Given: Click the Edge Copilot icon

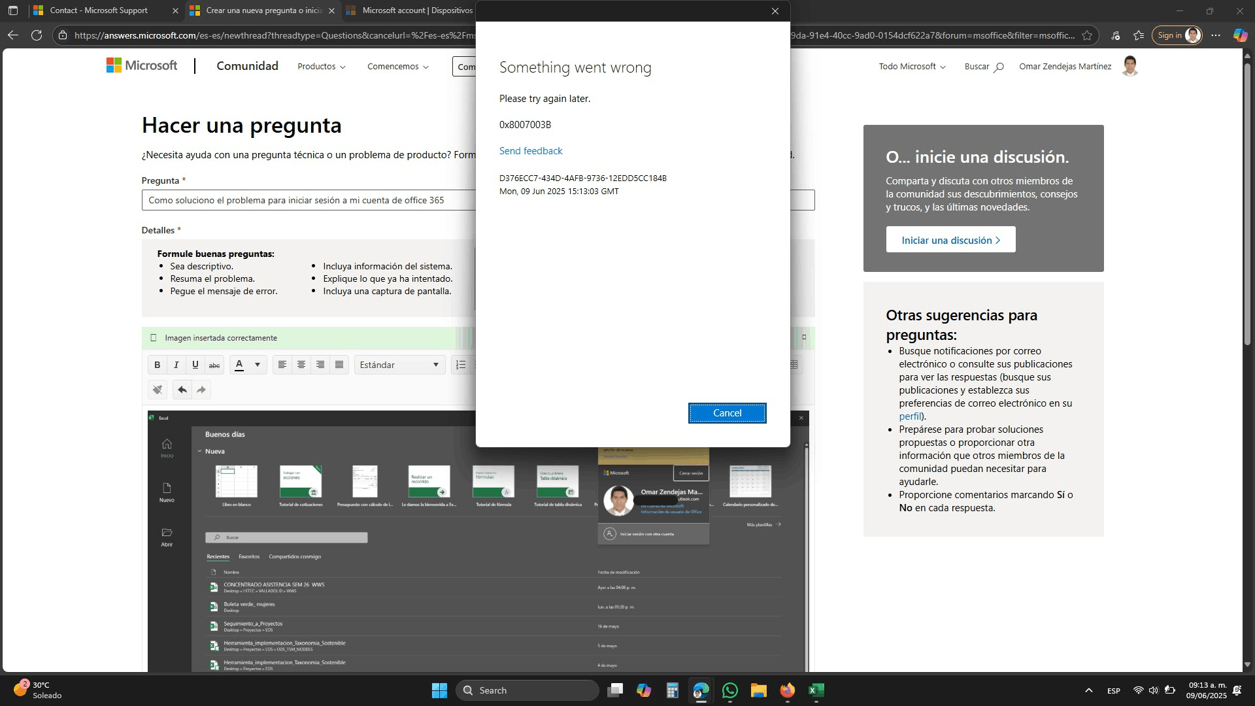Looking at the screenshot, I should point(1240,35).
